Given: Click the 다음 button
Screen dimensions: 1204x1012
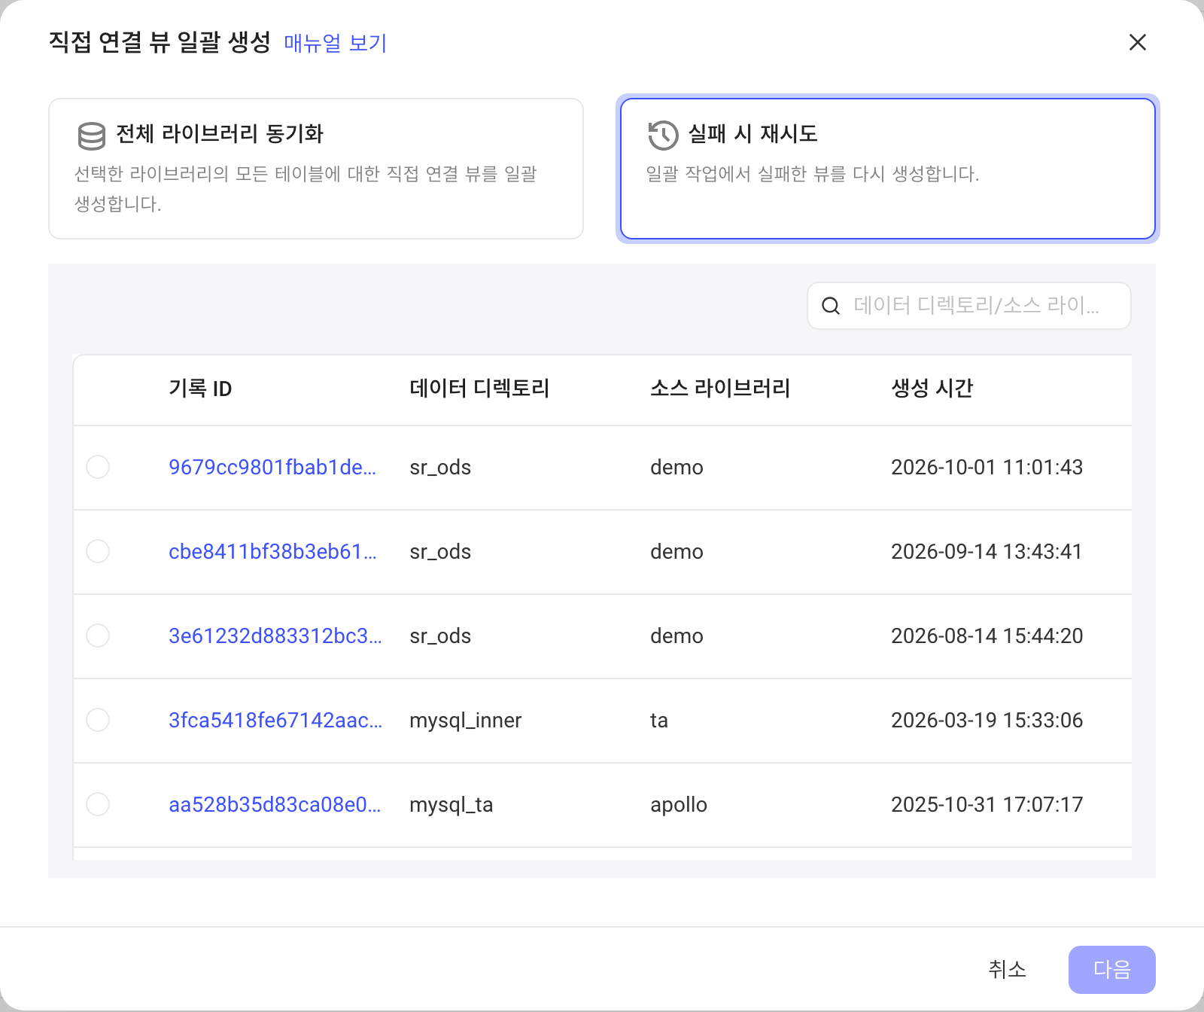Looking at the screenshot, I should click(x=1112, y=969).
